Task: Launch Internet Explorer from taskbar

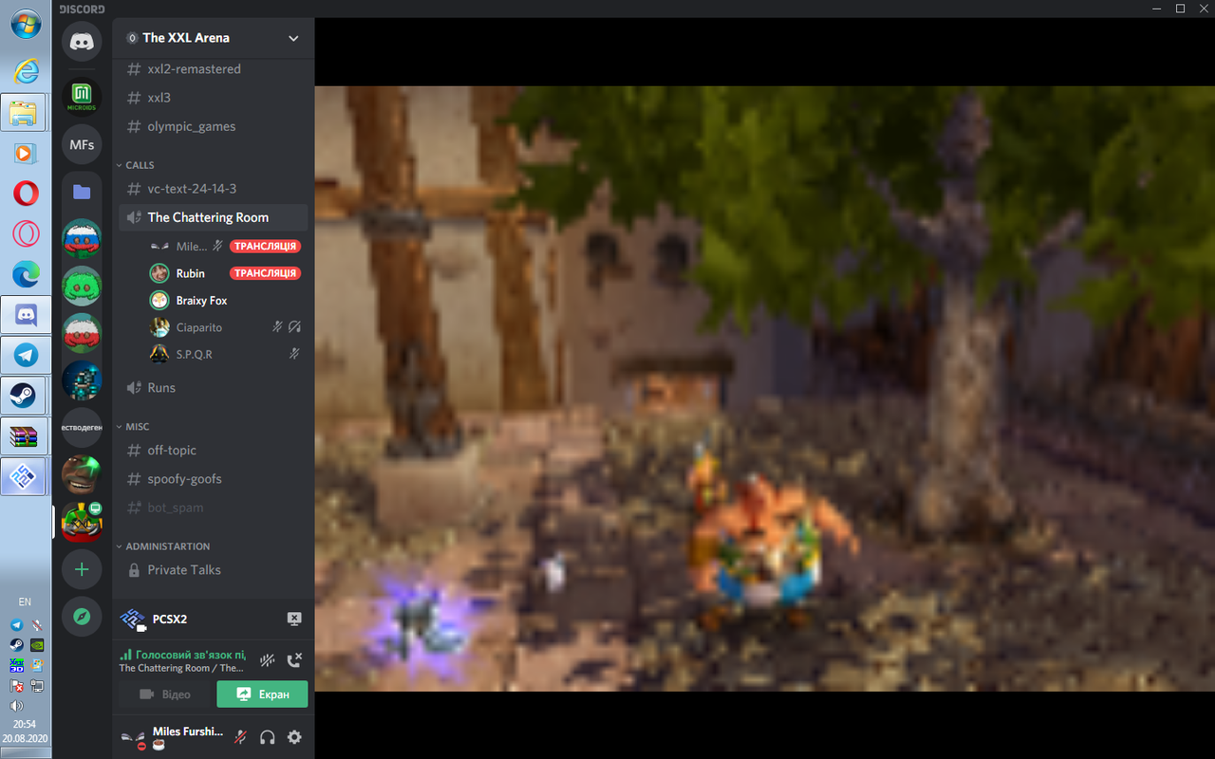Action: [26, 72]
